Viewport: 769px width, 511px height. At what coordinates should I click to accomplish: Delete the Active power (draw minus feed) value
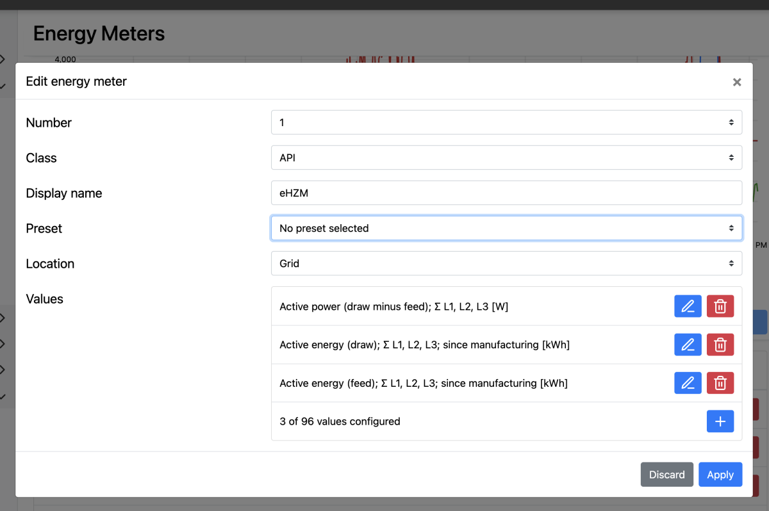[x=720, y=307]
